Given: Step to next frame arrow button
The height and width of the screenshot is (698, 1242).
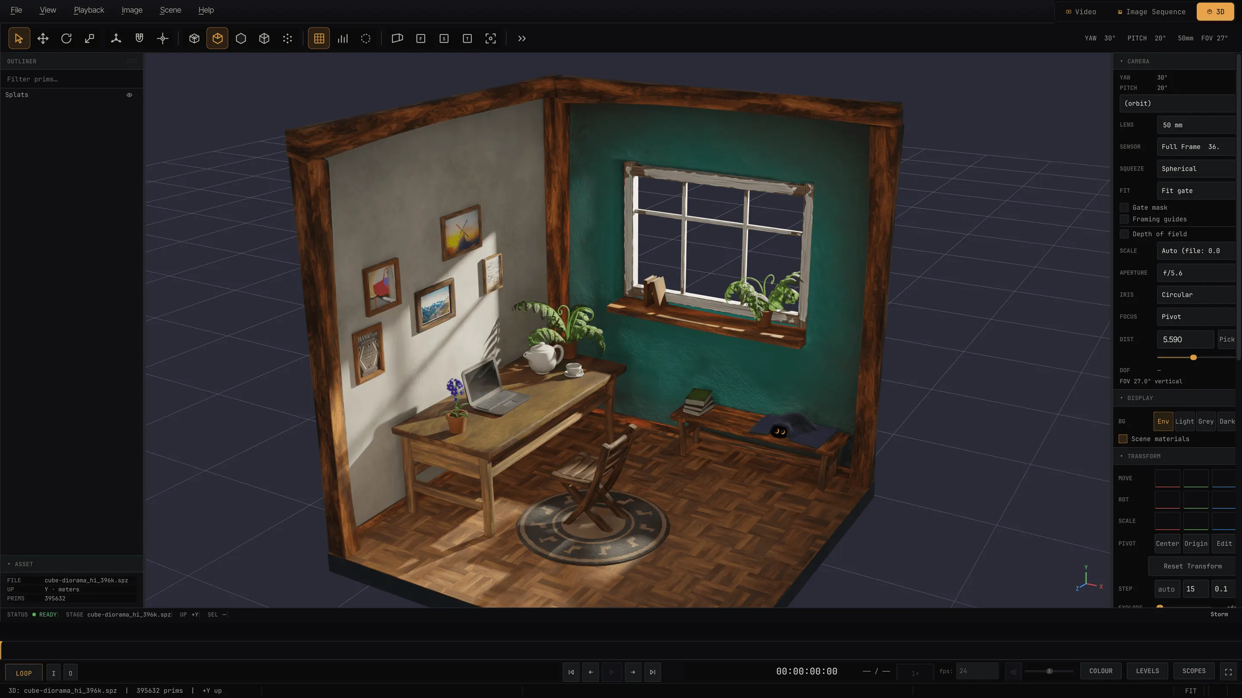Looking at the screenshot, I should (633, 672).
